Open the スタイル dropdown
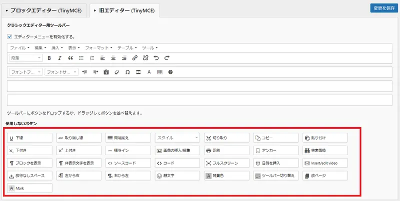 177,138
